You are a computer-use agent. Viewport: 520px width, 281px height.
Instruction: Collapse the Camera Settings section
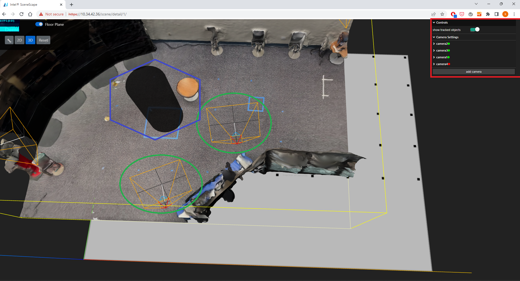[434, 37]
